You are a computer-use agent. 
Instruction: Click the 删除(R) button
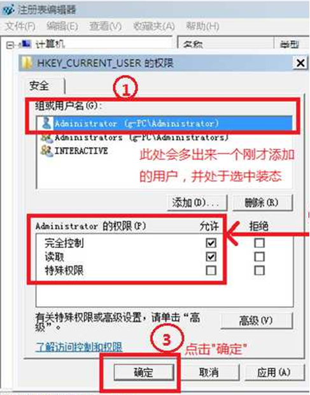point(262,203)
